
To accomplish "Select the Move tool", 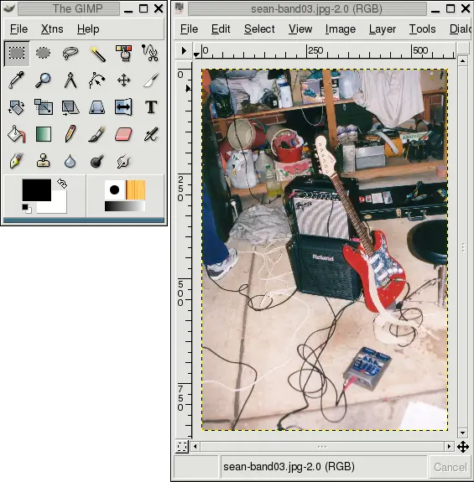I will pos(123,80).
